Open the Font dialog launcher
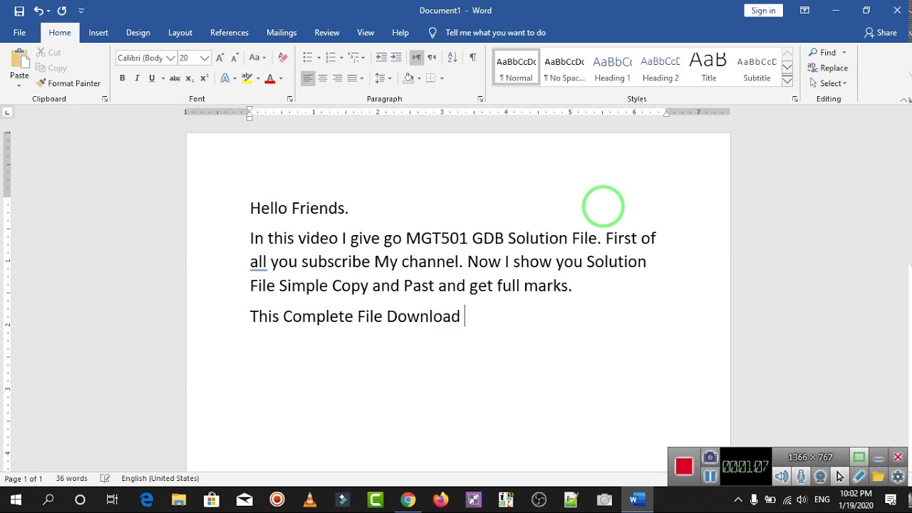The width and height of the screenshot is (912, 513). (x=289, y=99)
